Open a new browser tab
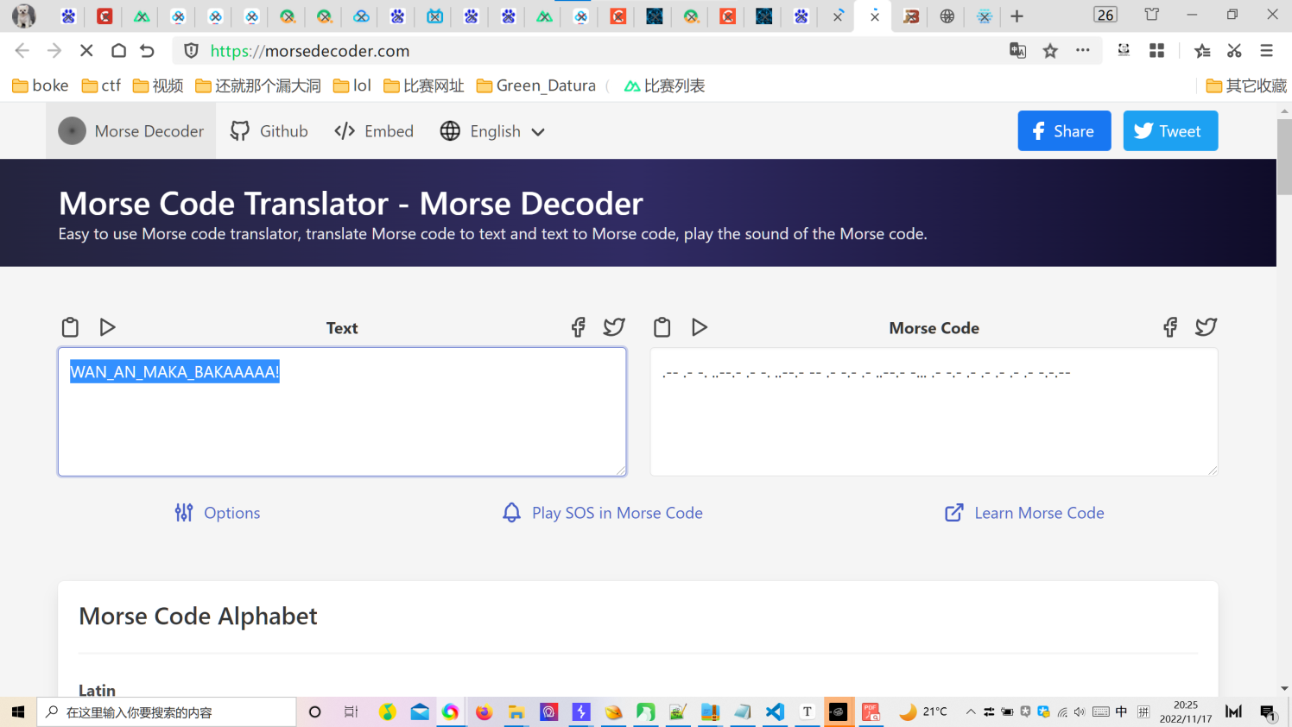 [1017, 16]
